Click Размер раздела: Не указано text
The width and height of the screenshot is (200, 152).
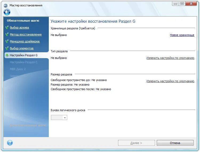[70, 85]
